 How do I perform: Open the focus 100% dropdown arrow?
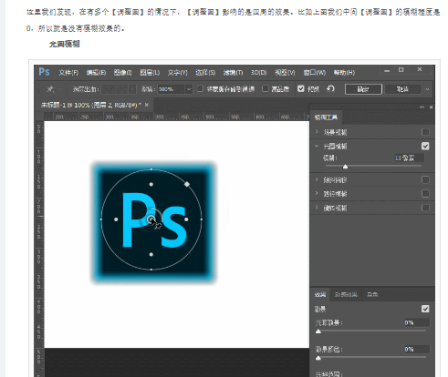(x=189, y=89)
